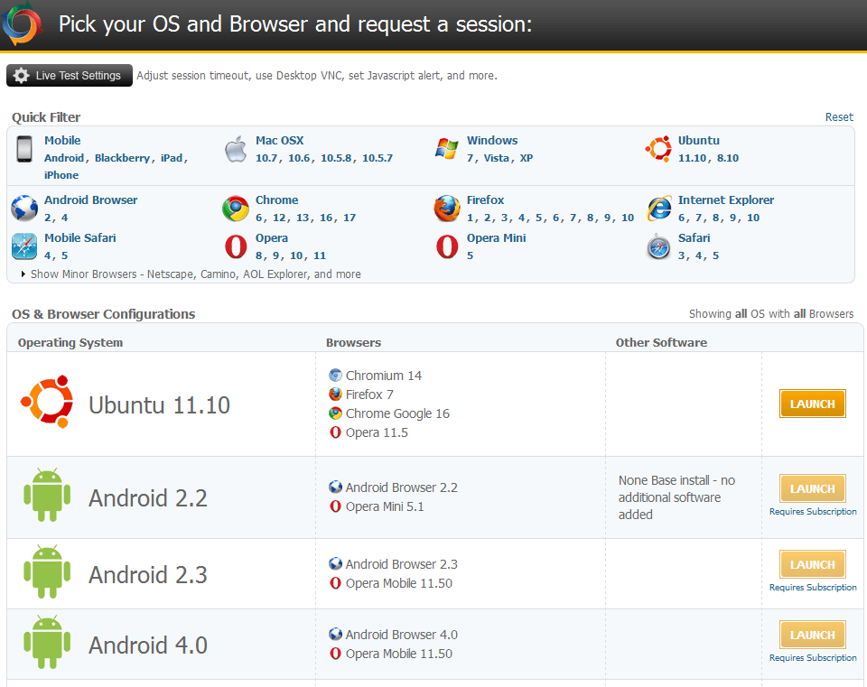Click Requires Subscription under Android 4.0
This screenshot has height=687, width=867.
click(x=813, y=658)
